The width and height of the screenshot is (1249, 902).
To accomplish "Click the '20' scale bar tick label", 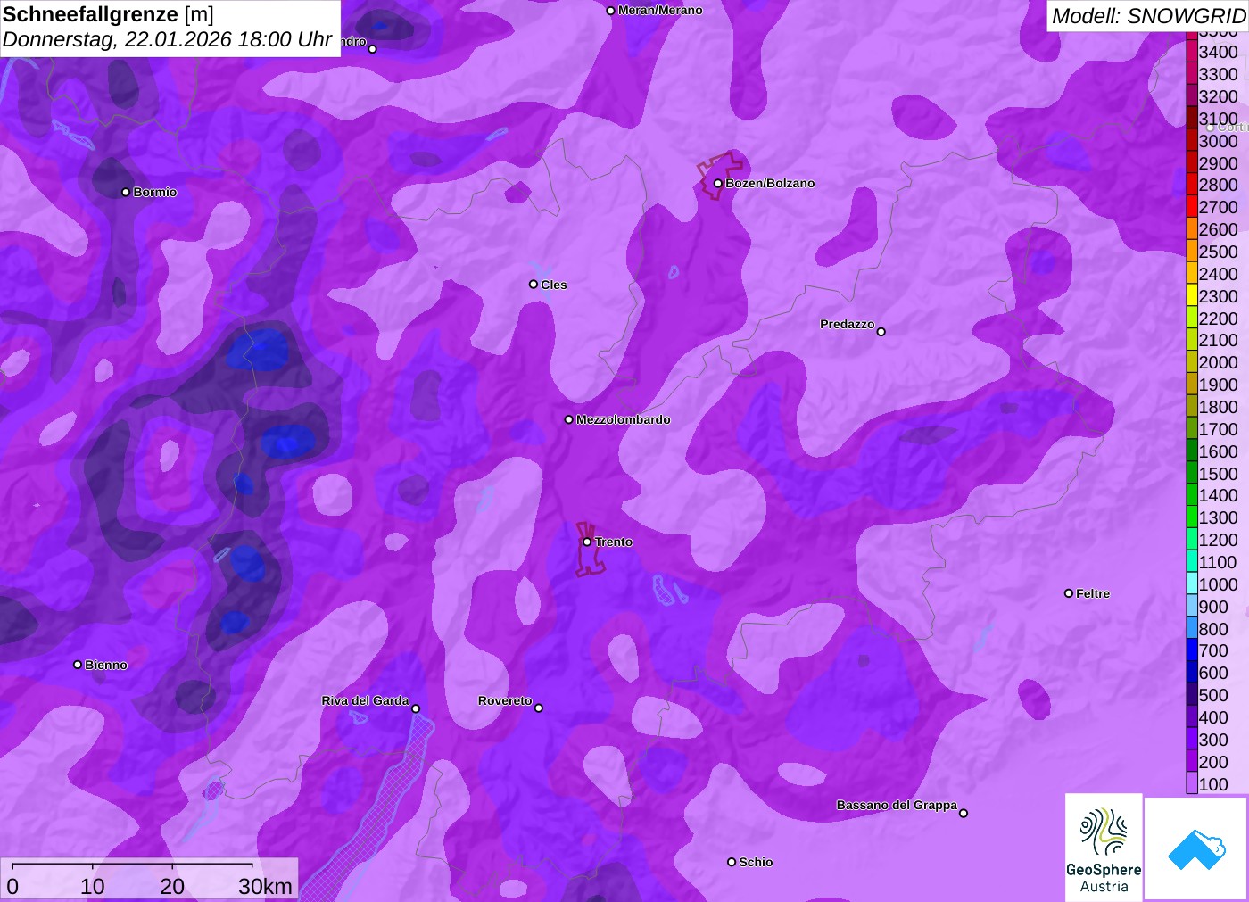I will 172,886.
